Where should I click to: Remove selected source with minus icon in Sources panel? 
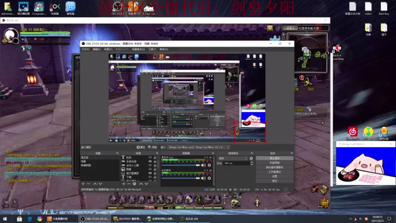tap(129, 184)
